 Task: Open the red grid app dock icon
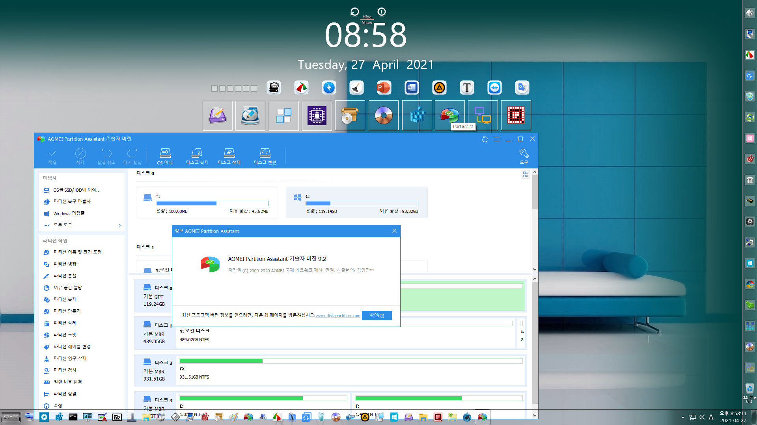tap(516, 115)
